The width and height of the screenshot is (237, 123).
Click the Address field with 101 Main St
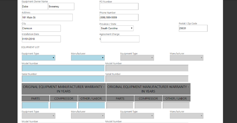[47, 17]
